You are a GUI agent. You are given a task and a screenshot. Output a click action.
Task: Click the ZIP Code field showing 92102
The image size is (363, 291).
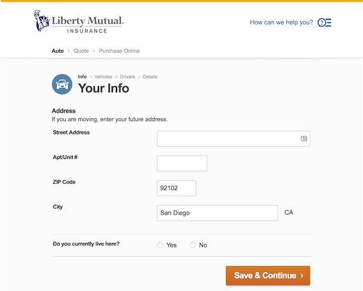coord(176,188)
